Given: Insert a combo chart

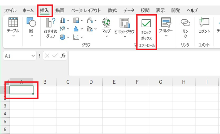Looking at the screenshot, I should coord(90,29).
